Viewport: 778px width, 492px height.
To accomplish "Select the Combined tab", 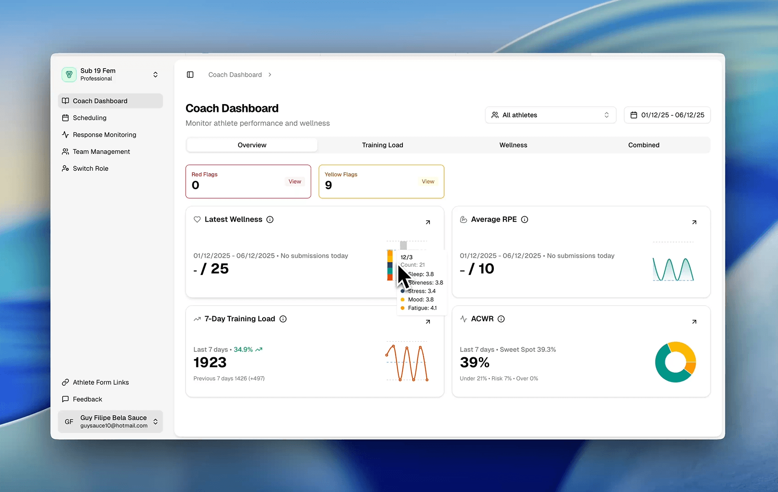I will (643, 145).
